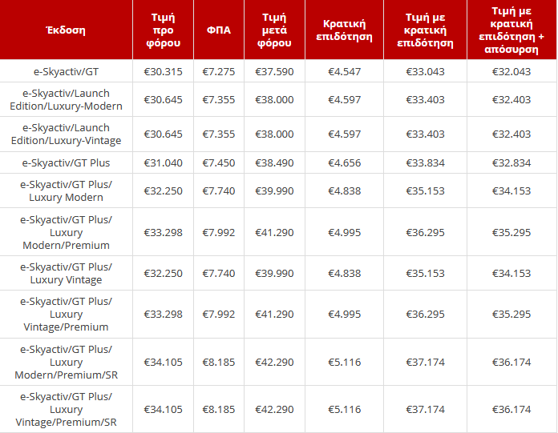Click the €37.590 after-tax price
Viewport: 558px width, 433px height.
click(274, 71)
